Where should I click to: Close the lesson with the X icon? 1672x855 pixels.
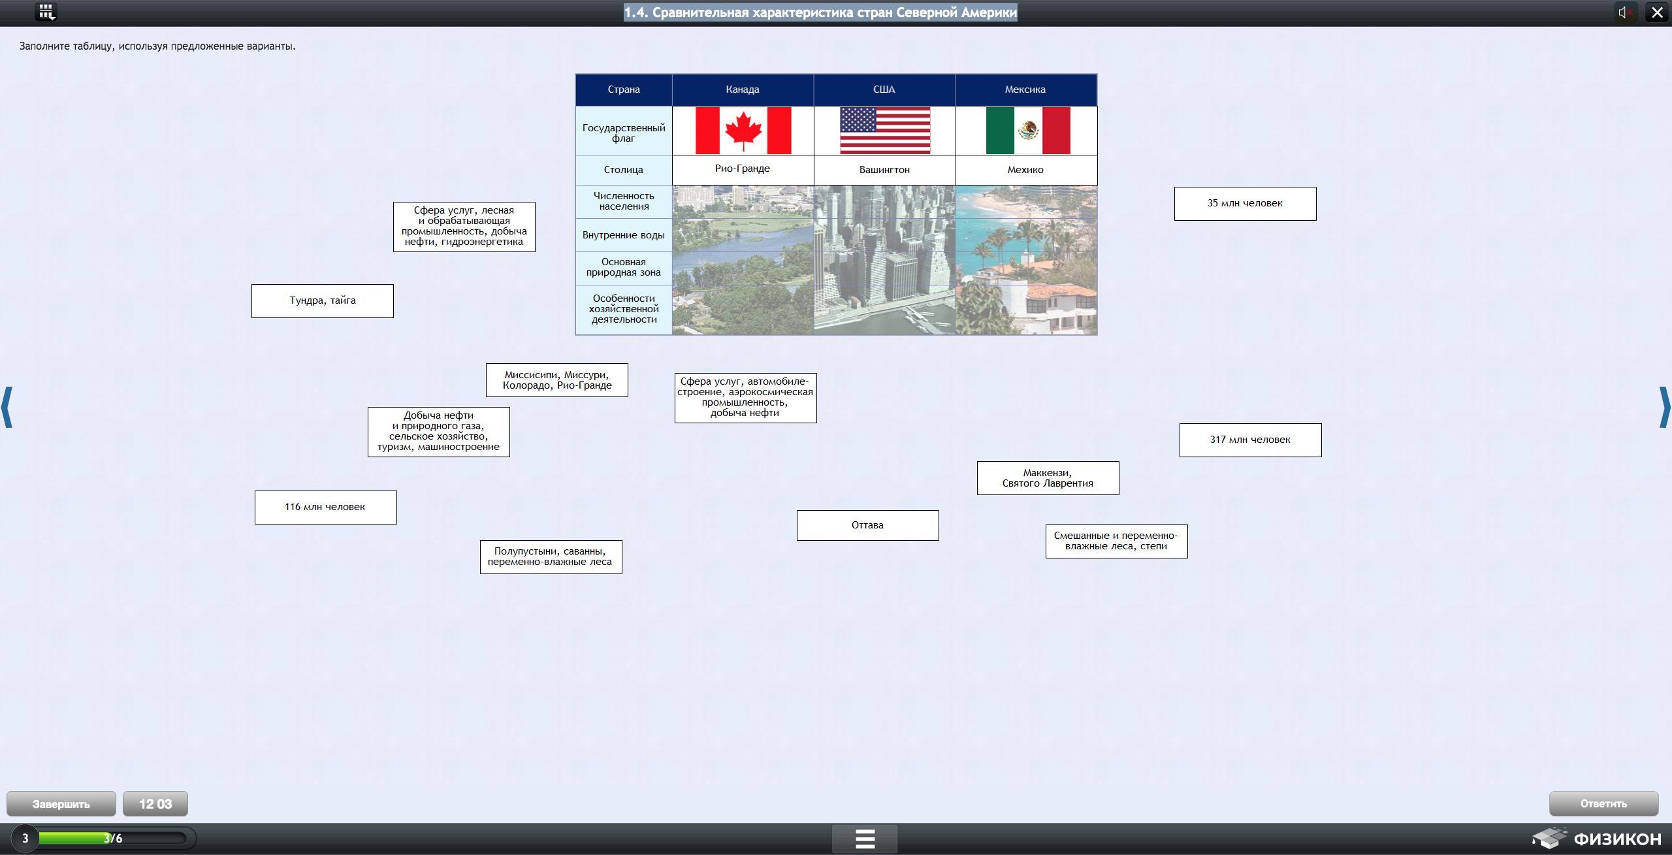tap(1657, 12)
